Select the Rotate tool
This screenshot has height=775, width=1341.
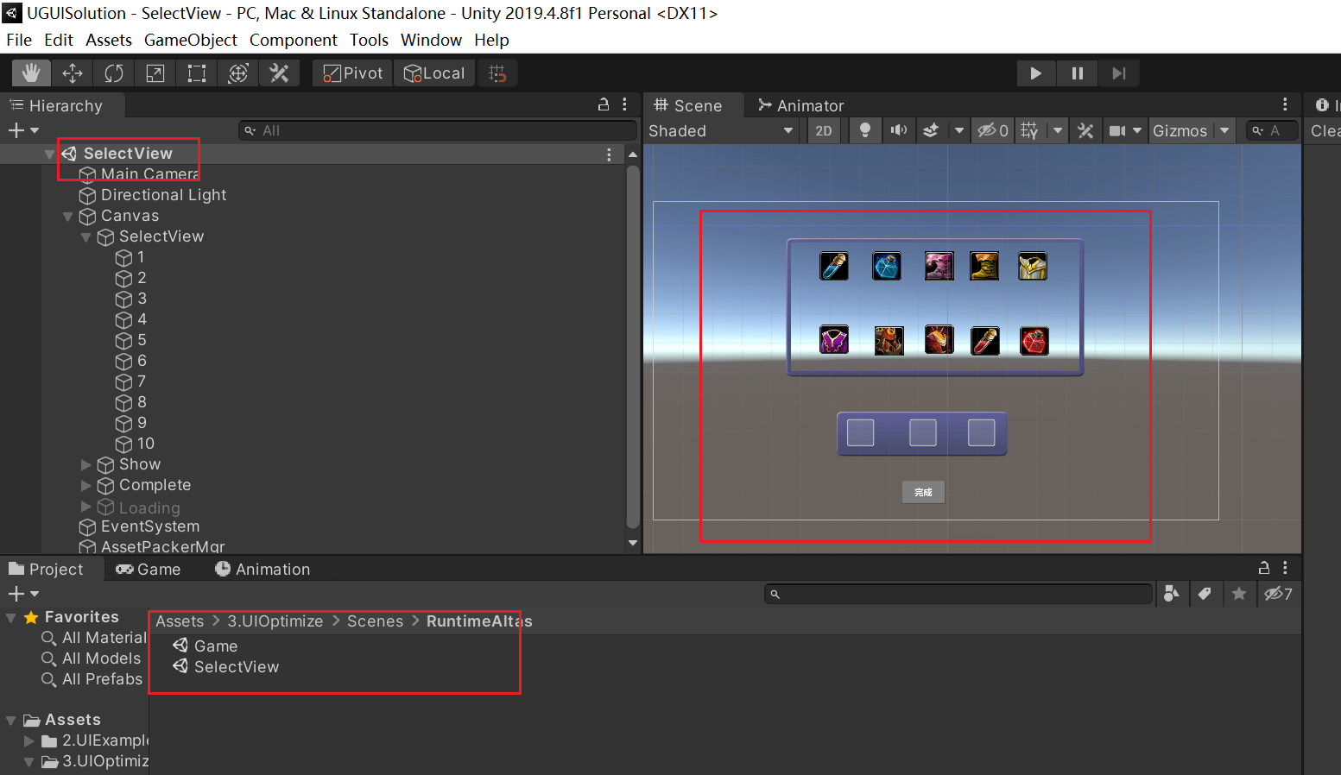tap(114, 73)
